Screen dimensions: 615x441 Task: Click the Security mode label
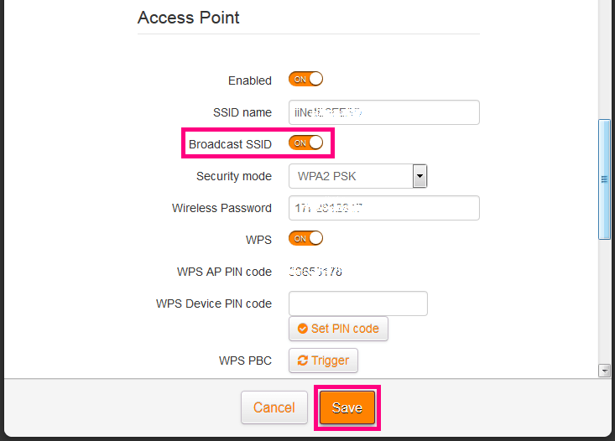pos(234,176)
